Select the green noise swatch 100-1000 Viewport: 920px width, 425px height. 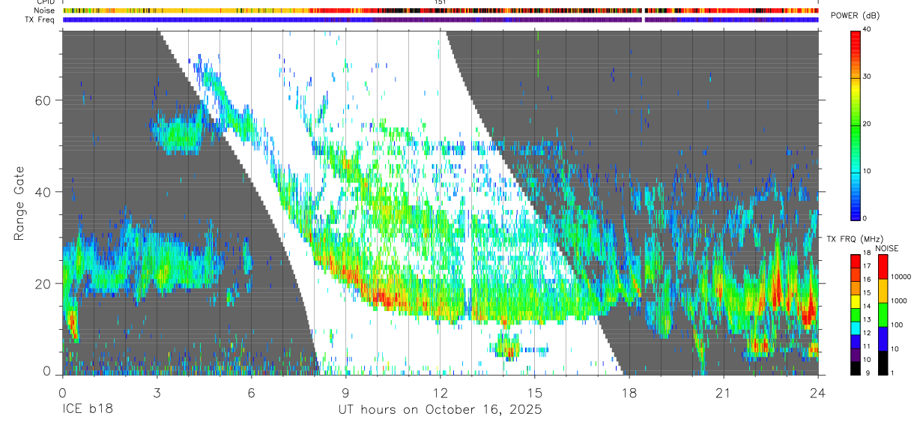pyautogui.click(x=883, y=315)
